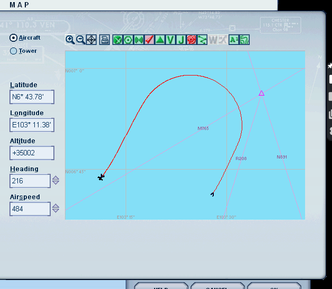Decrease airspeed with the down arrow

tap(56, 211)
